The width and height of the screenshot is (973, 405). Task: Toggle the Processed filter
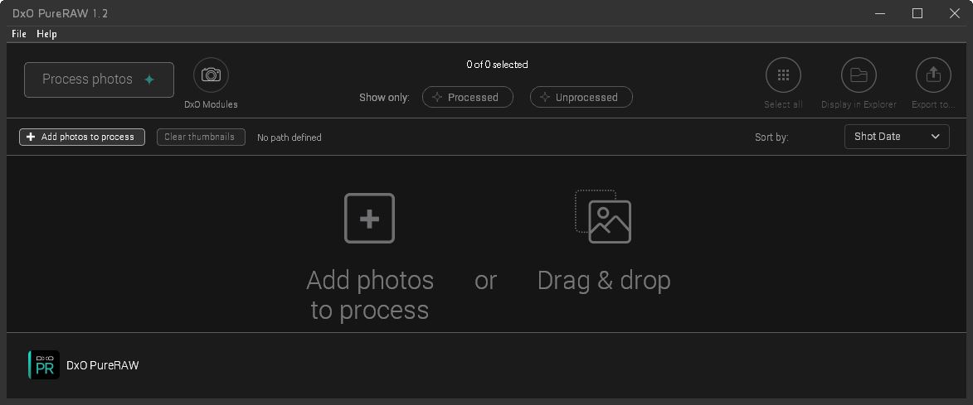tap(468, 98)
